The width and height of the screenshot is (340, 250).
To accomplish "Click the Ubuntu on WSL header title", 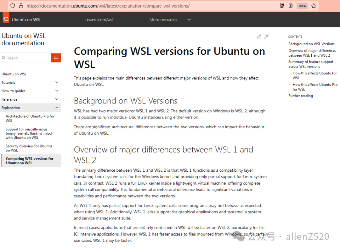I will click(26, 19).
